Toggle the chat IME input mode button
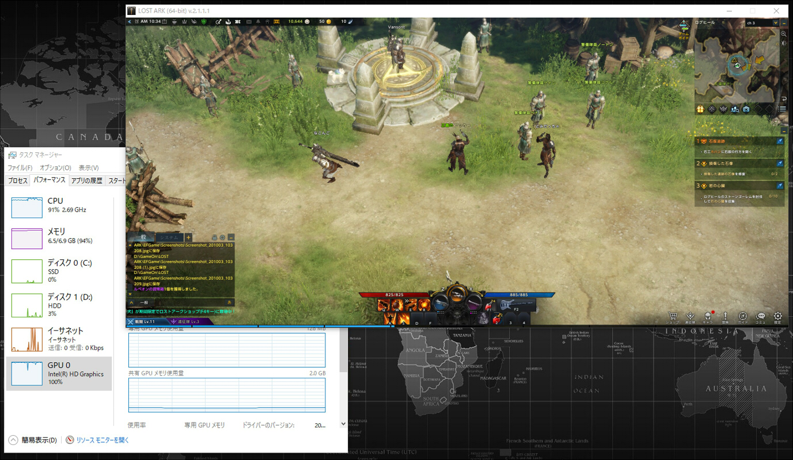This screenshot has height=460, width=793. pos(230,302)
